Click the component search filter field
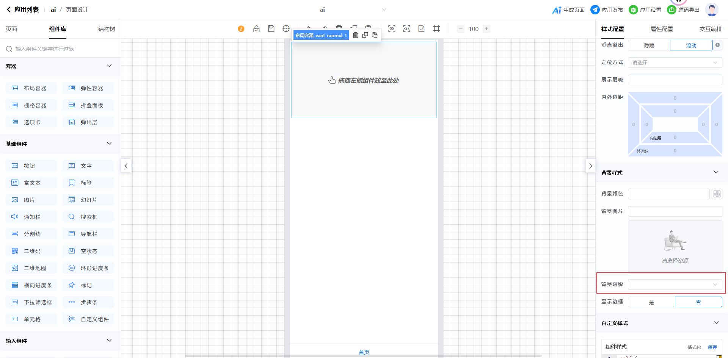The width and height of the screenshot is (728, 358). [61, 49]
